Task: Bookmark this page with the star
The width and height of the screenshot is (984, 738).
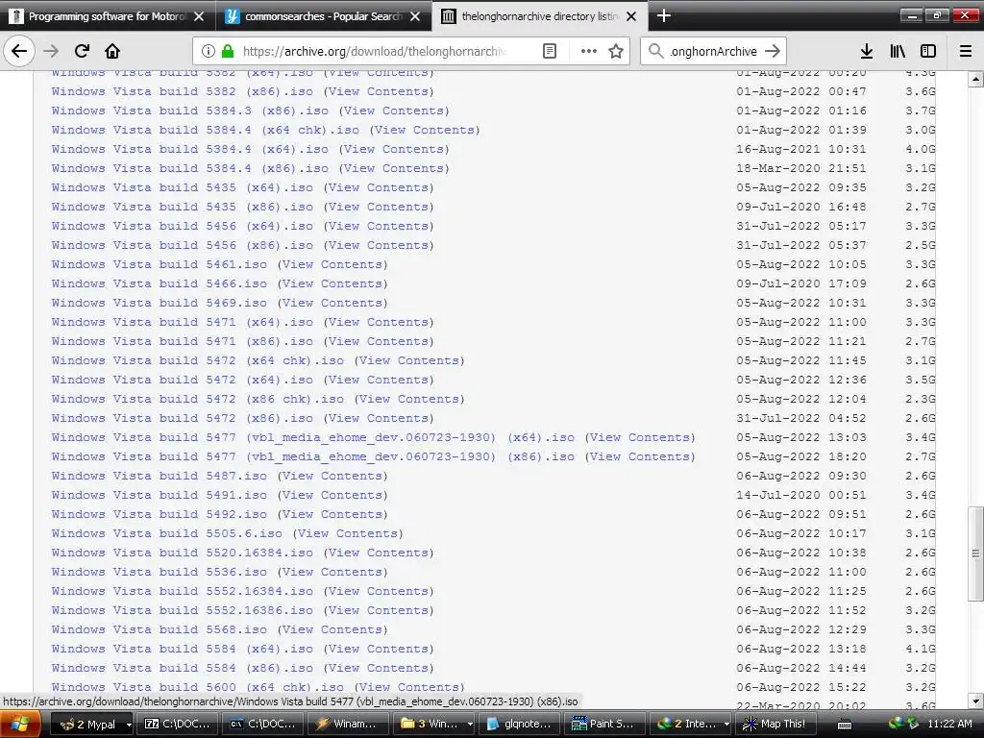Action: coord(616,51)
